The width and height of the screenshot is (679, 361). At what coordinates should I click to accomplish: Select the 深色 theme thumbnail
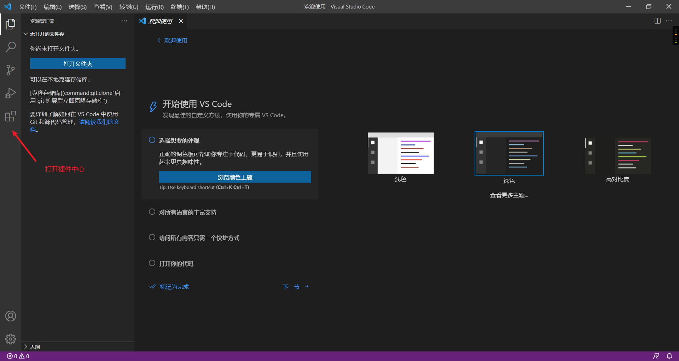[509, 153]
